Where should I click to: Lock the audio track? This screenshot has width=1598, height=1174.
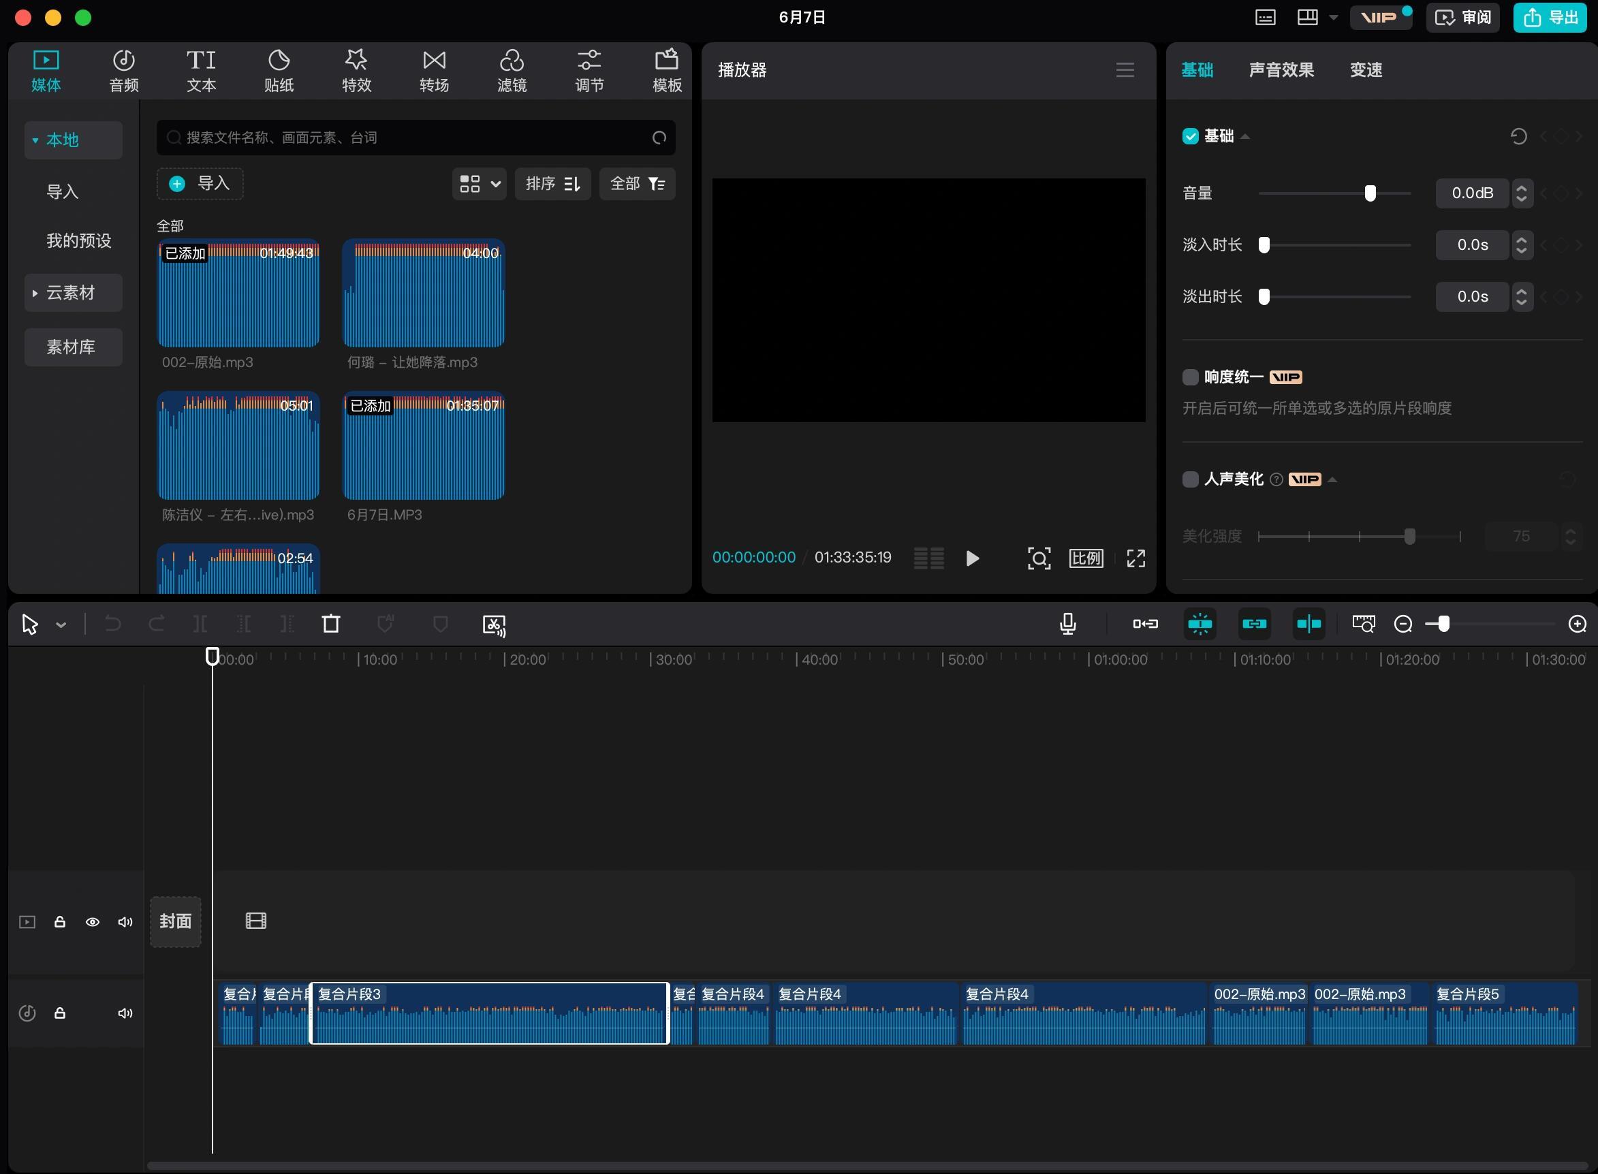(60, 1013)
